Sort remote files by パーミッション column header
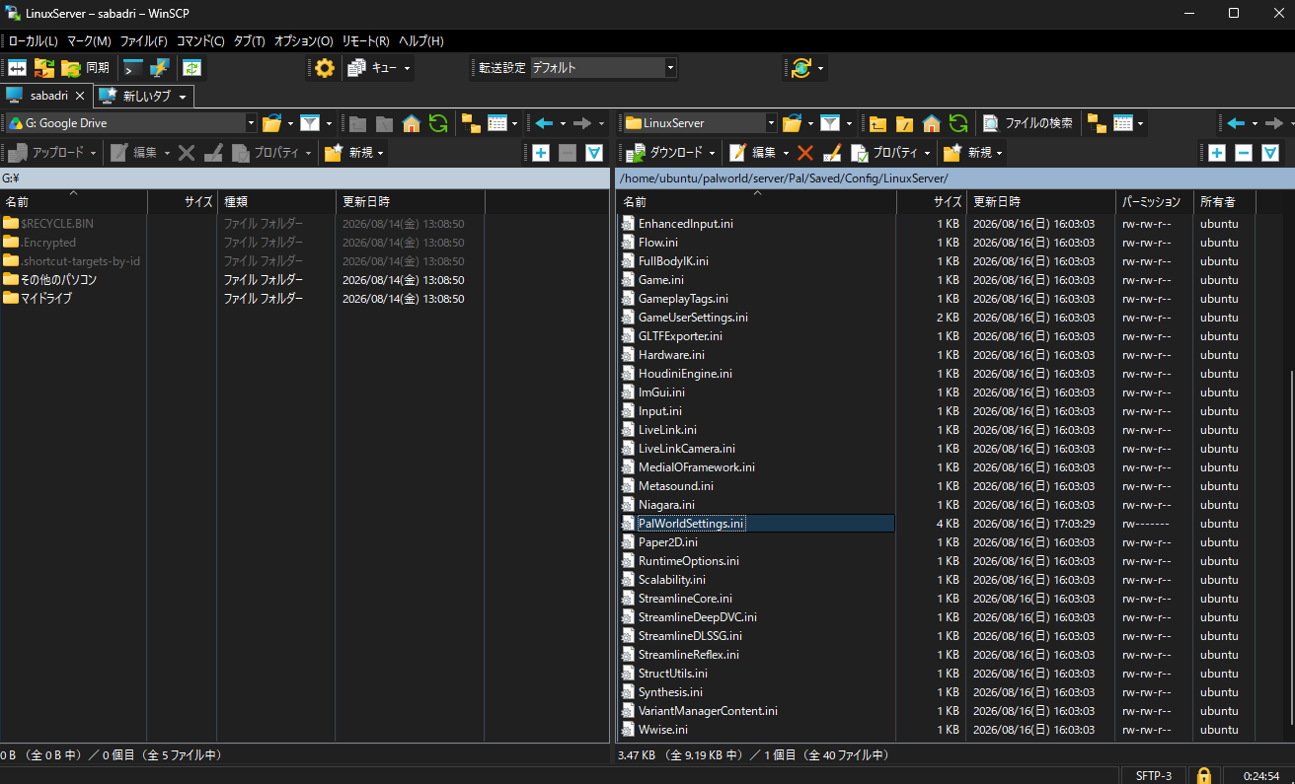This screenshot has width=1295, height=784. (x=1155, y=201)
